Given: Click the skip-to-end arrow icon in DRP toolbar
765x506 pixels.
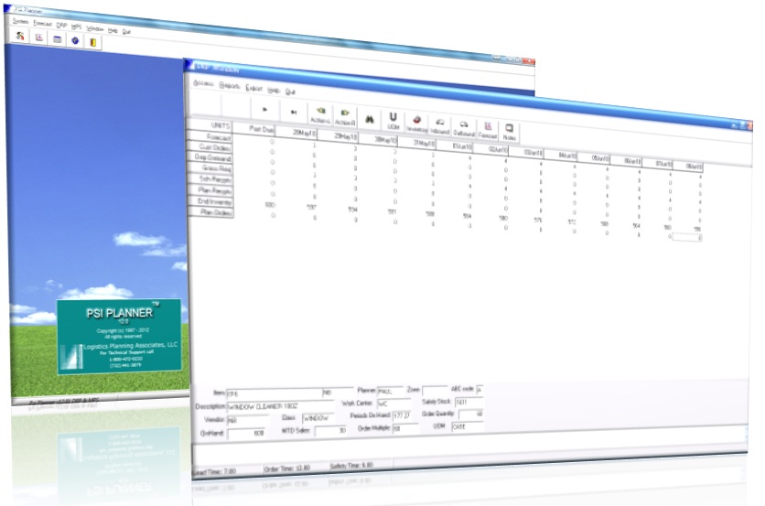Looking at the screenshot, I should pyautogui.click(x=294, y=113).
